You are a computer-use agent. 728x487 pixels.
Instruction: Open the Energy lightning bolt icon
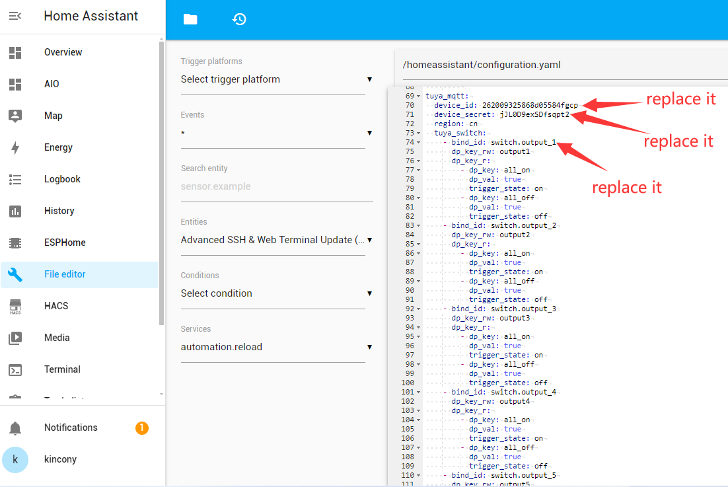15,147
